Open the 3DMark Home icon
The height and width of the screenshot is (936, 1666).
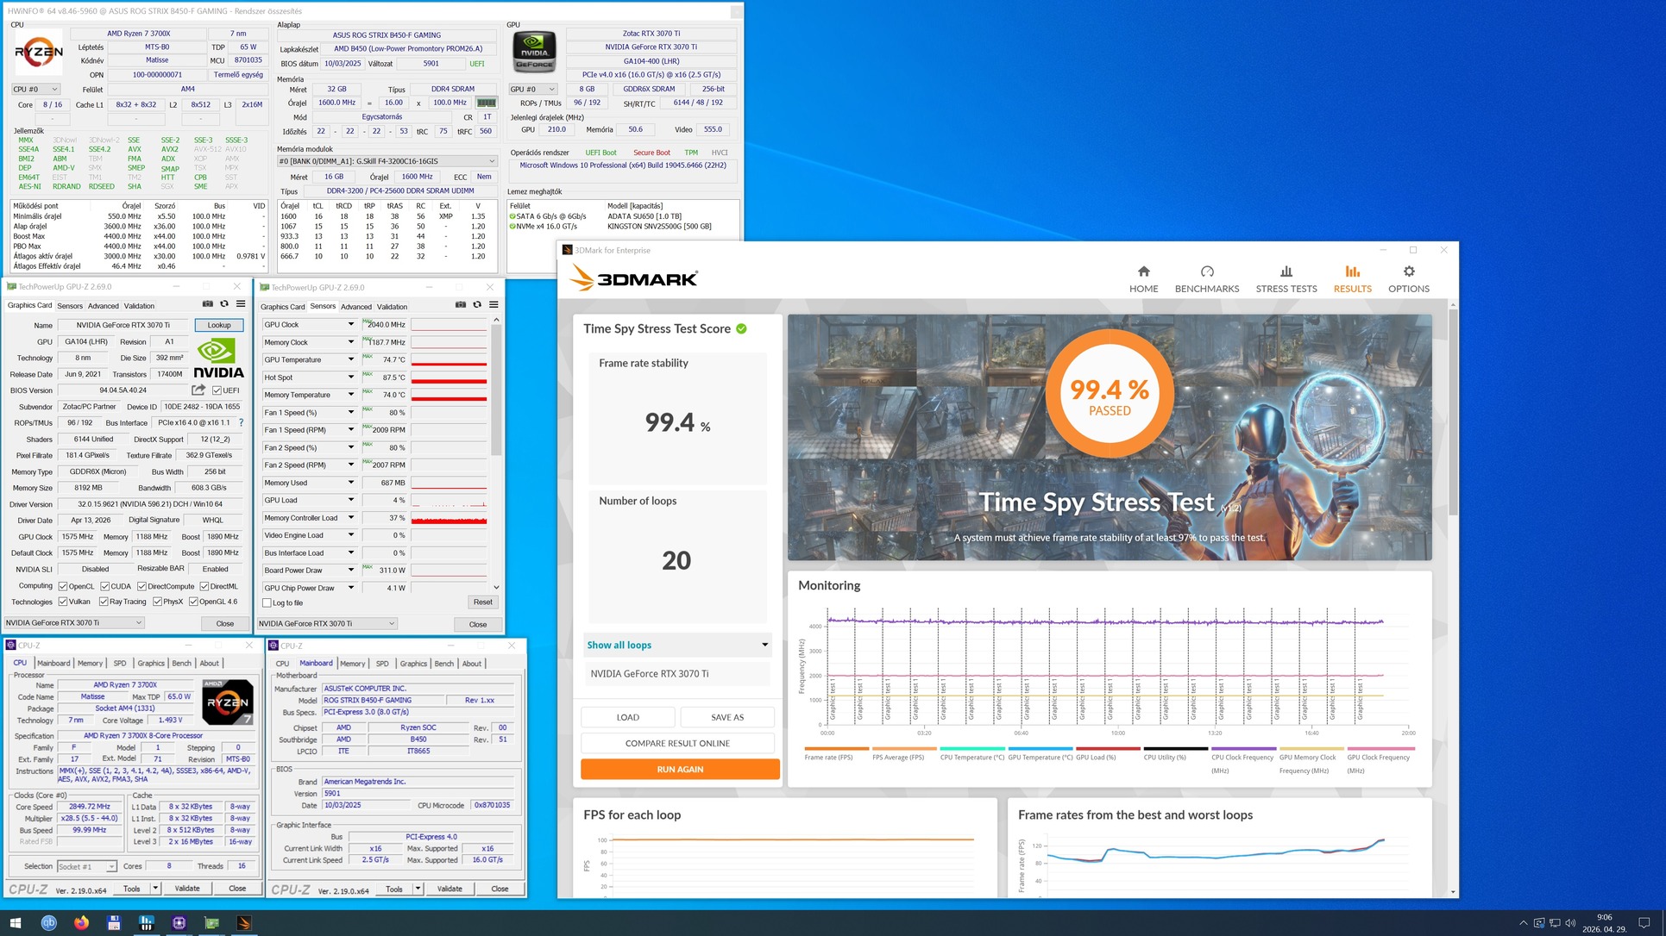point(1143,271)
